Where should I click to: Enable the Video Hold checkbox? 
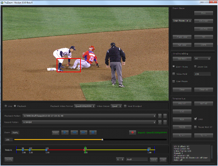(x=174, y=74)
